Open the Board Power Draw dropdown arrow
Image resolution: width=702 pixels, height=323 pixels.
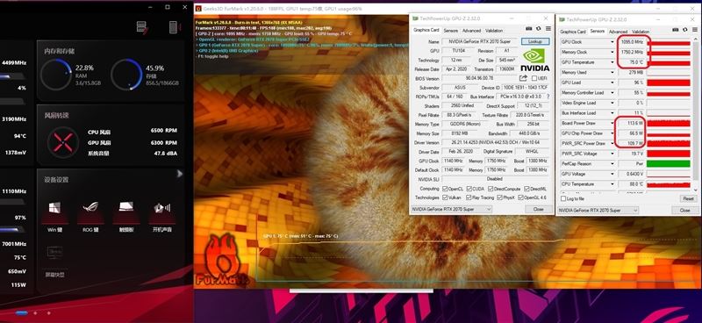(x=612, y=123)
